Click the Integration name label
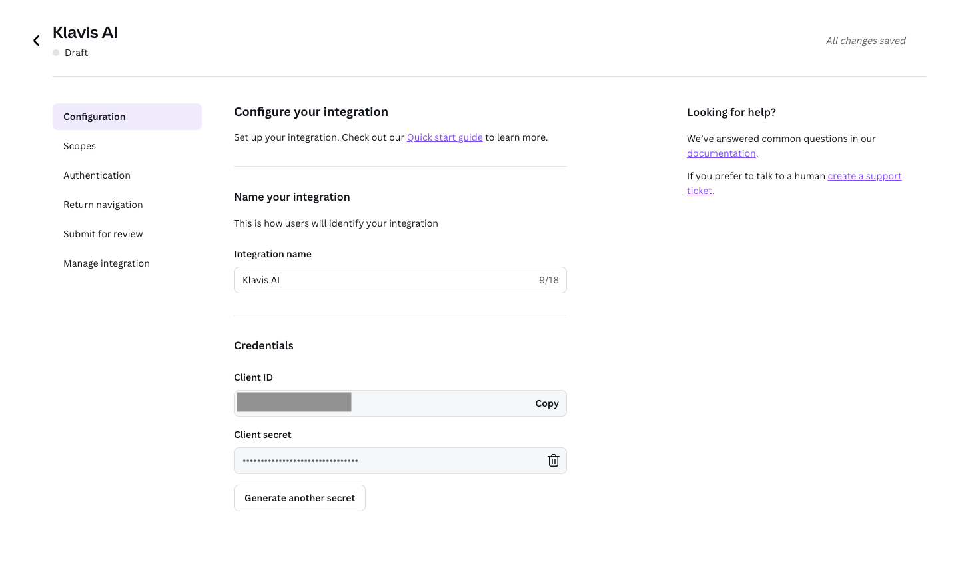Image resolution: width=970 pixels, height=562 pixels. (272, 254)
